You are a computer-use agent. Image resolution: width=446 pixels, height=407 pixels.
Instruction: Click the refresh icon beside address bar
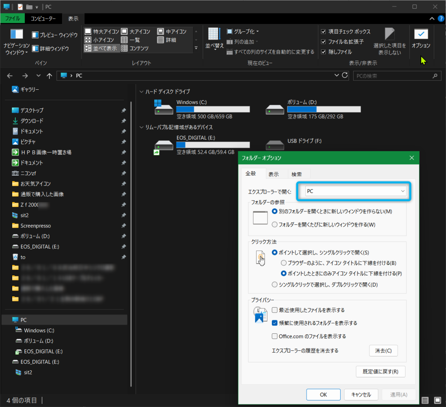coord(345,75)
